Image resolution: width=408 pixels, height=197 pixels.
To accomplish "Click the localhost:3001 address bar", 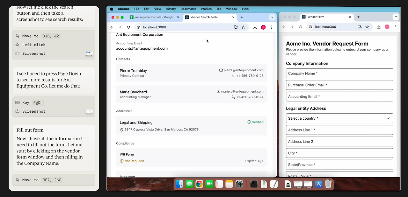I will tap(339, 27).
